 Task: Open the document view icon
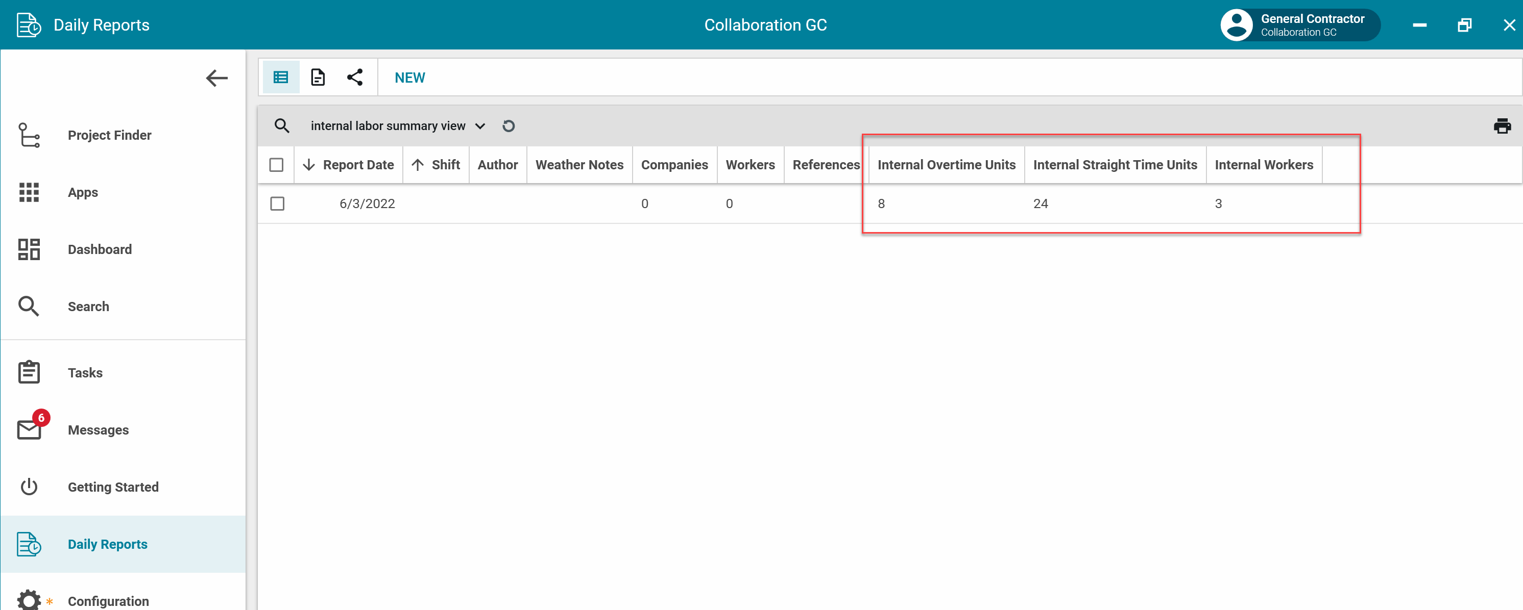(318, 78)
